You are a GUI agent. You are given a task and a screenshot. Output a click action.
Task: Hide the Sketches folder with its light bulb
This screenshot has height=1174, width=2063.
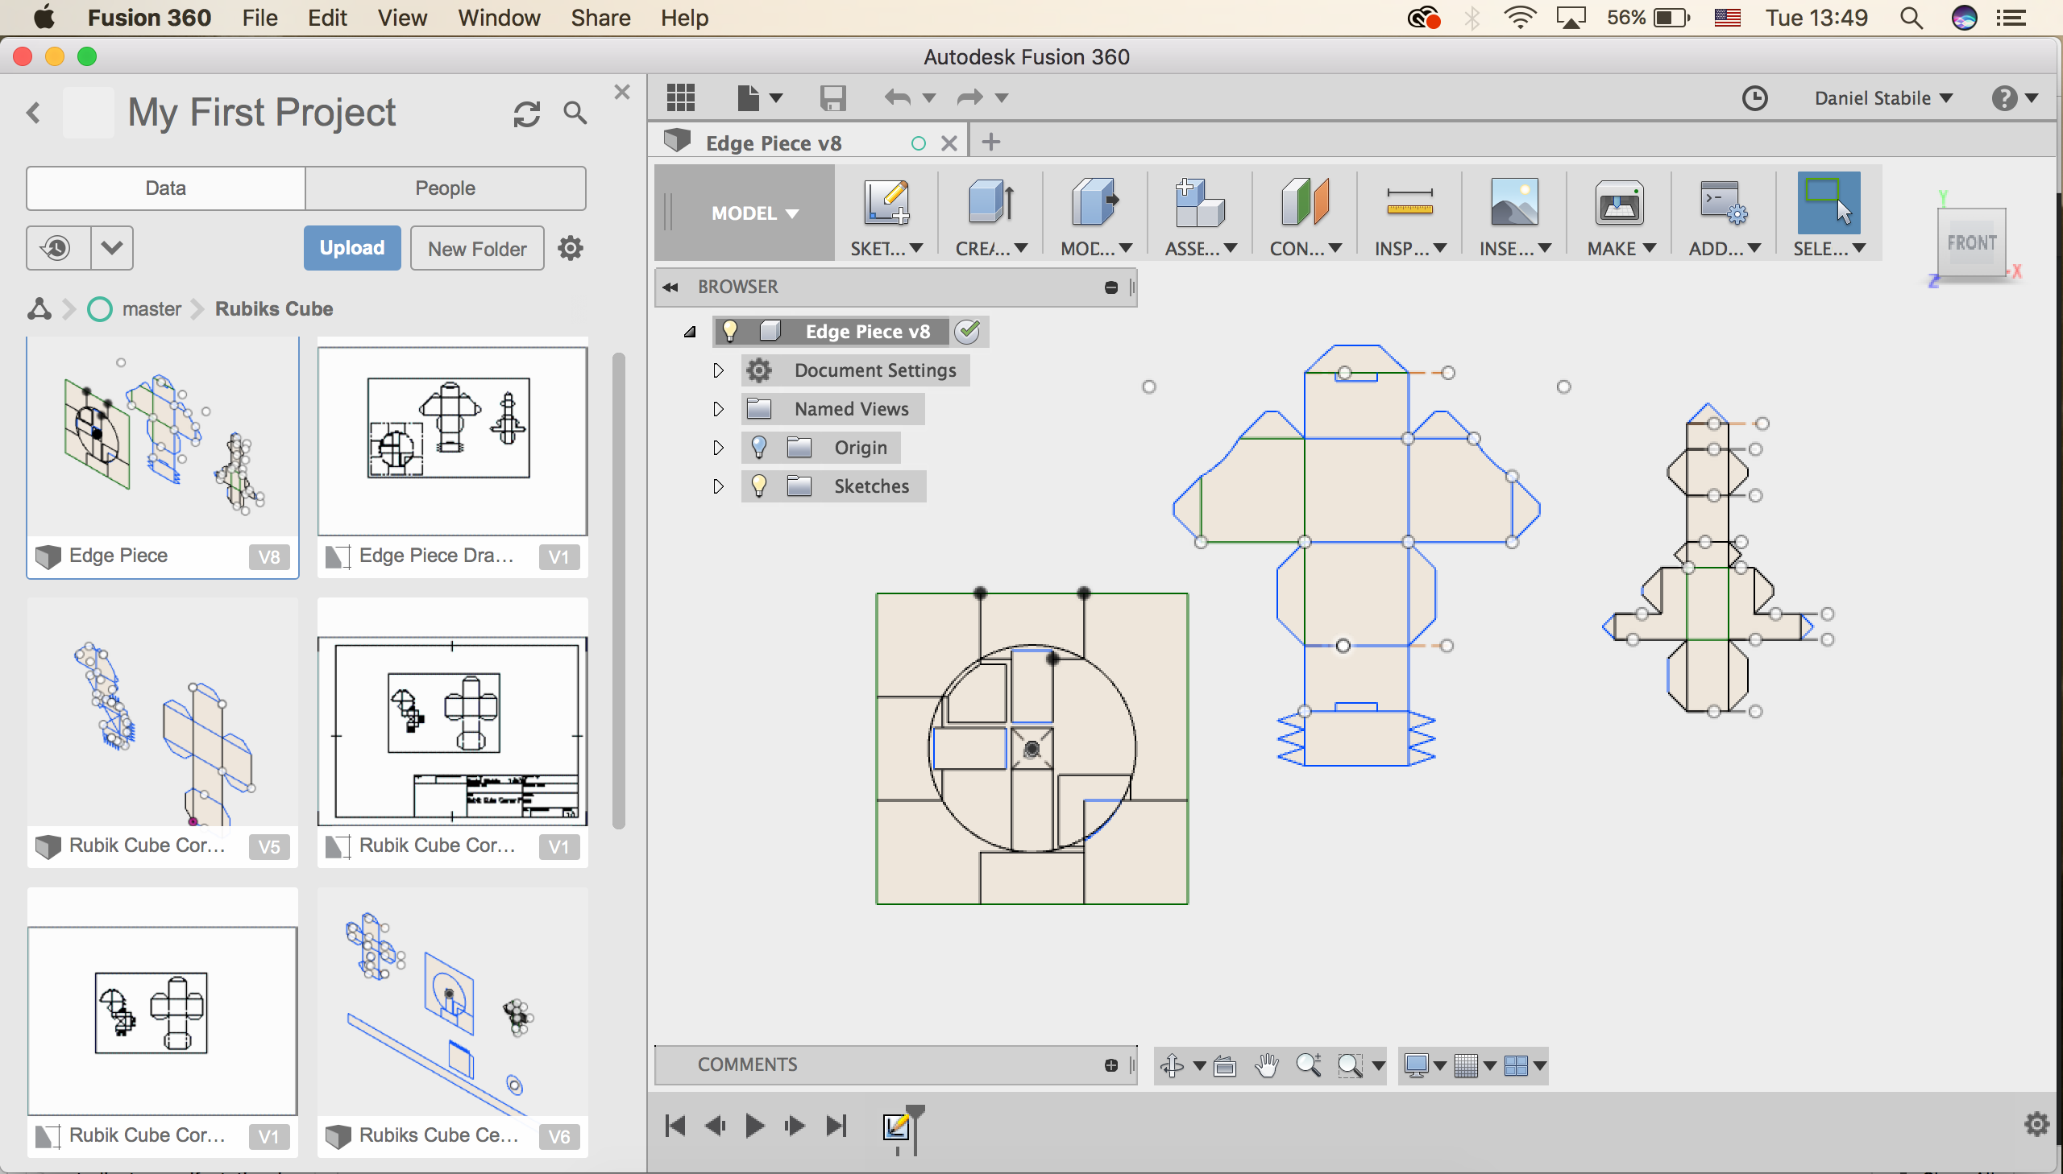[x=759, y=486]
